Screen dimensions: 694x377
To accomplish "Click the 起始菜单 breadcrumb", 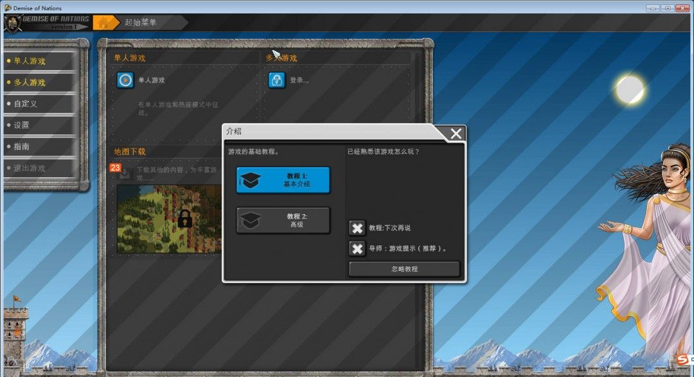I will pyautogui.click(x=140, y=22).
